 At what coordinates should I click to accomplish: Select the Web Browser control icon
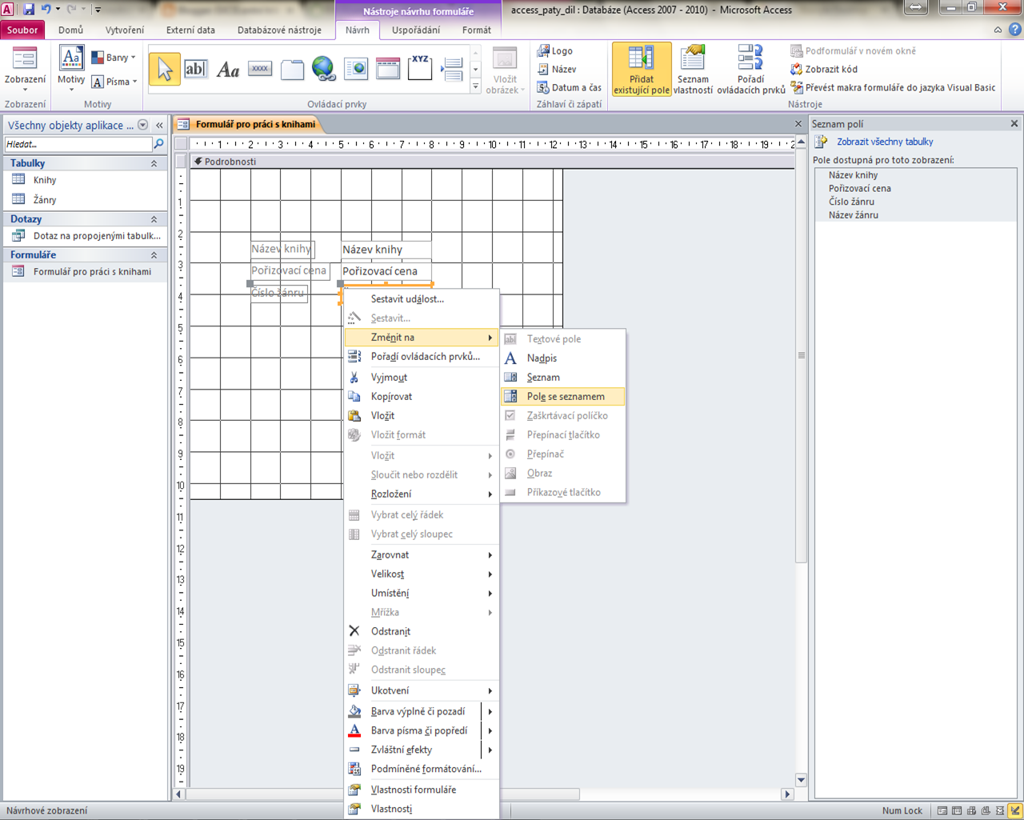tap(356, 69)
